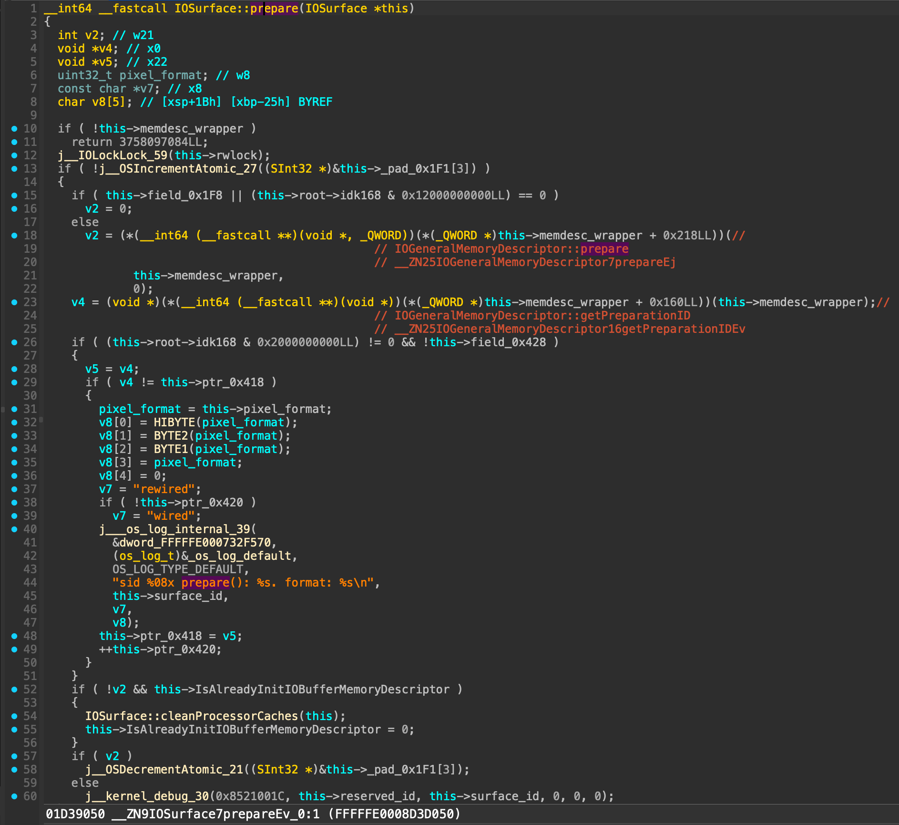This screenshot has width=899, height=825.
Task: Click the BYTE2 macro on line 33
Action: 171,435
